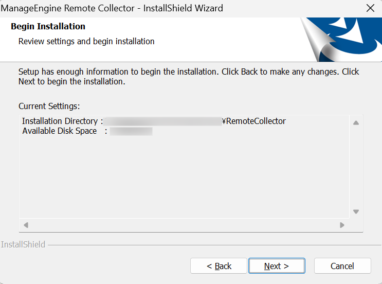Click the scroll up arrow in Current Settings
Screen dimensions: 382x284
(356, 122)
